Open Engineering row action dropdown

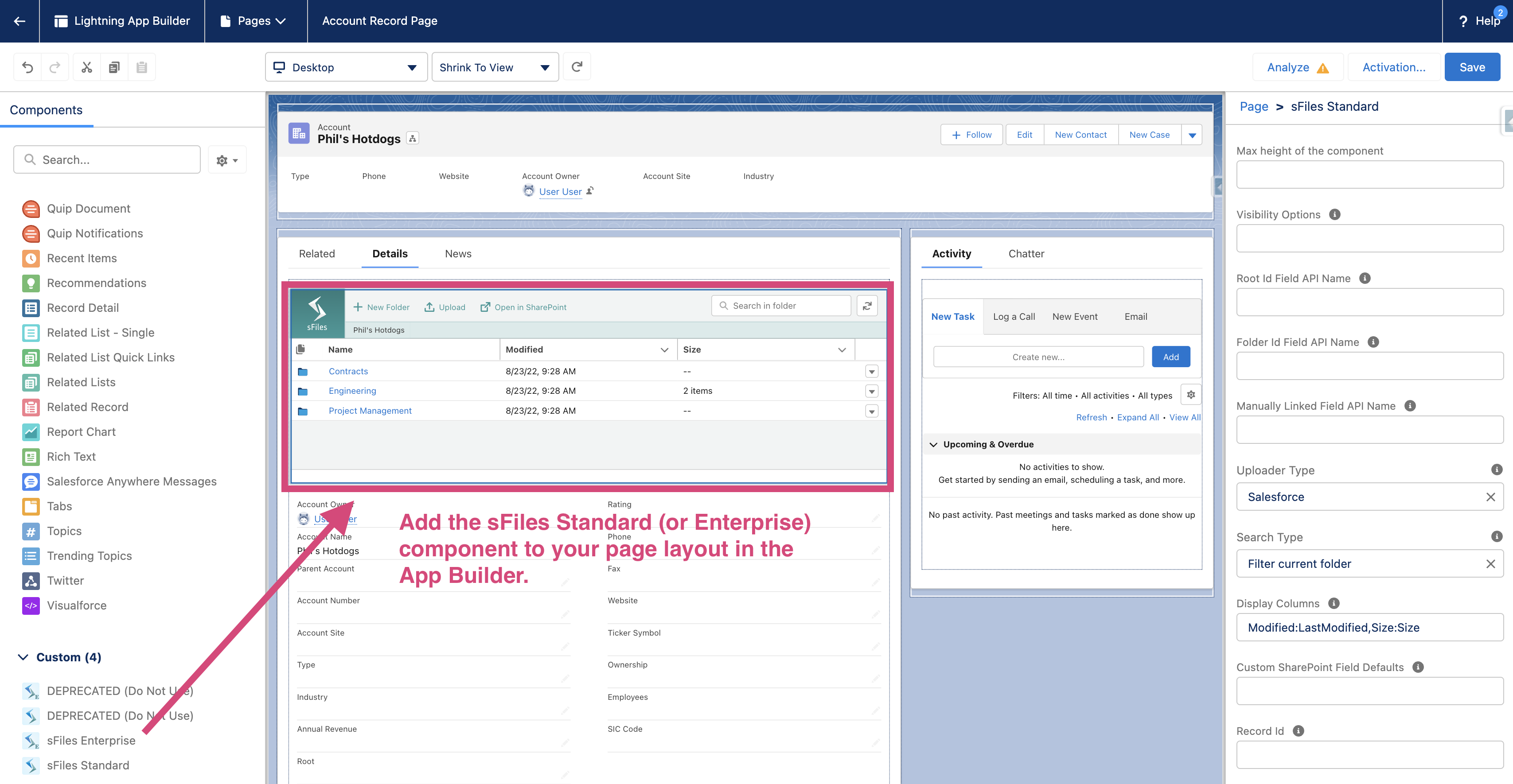click(872, 392)
